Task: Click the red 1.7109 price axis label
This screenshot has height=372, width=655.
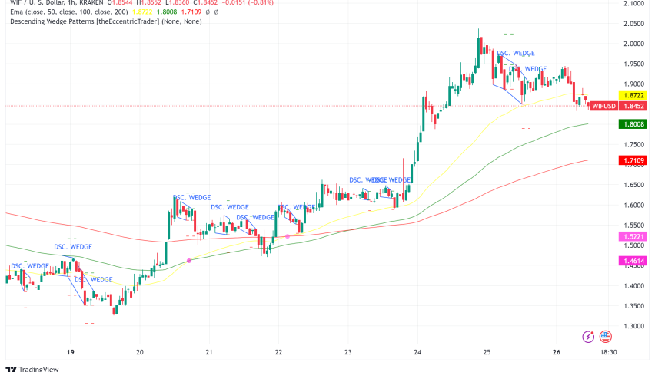Action: tap(633, 160)
